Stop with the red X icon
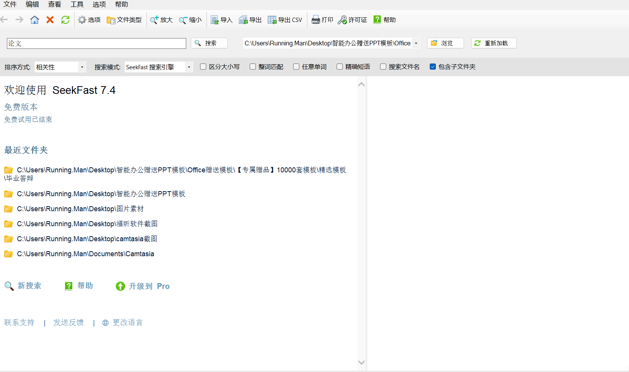This screenshot has width=629, height=372. click(x=50, y=20)
